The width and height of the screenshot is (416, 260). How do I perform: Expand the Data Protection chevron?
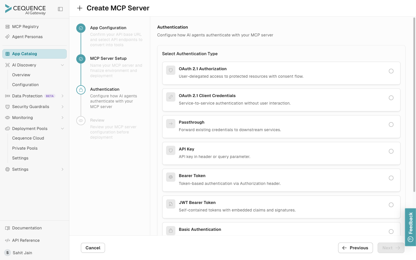62,96
